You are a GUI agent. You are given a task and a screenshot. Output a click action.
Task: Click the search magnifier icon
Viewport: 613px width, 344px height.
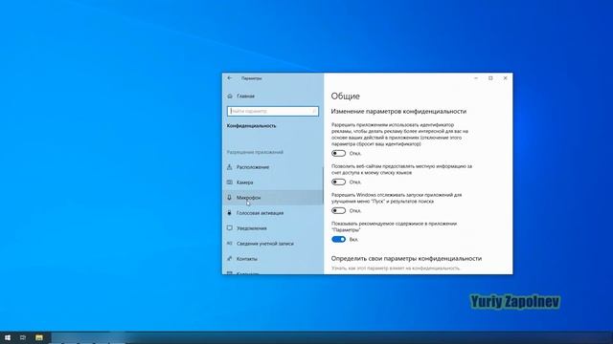pyautogui.click(x=314, y=111)
